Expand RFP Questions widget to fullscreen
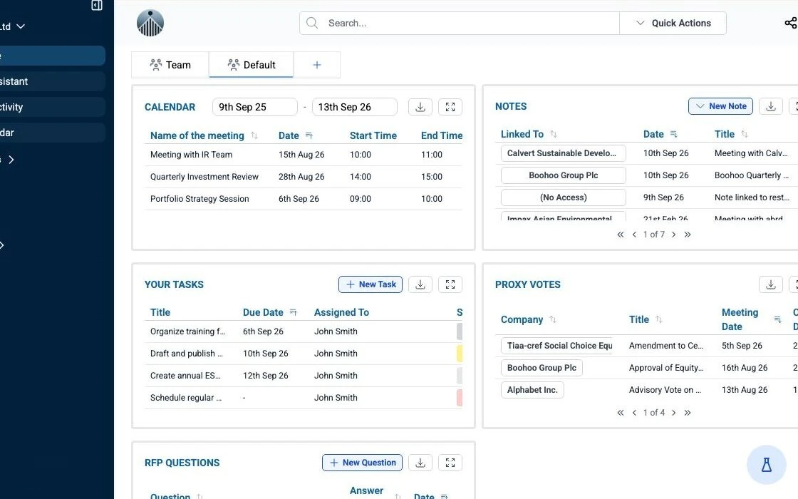 tap(450, 463)
